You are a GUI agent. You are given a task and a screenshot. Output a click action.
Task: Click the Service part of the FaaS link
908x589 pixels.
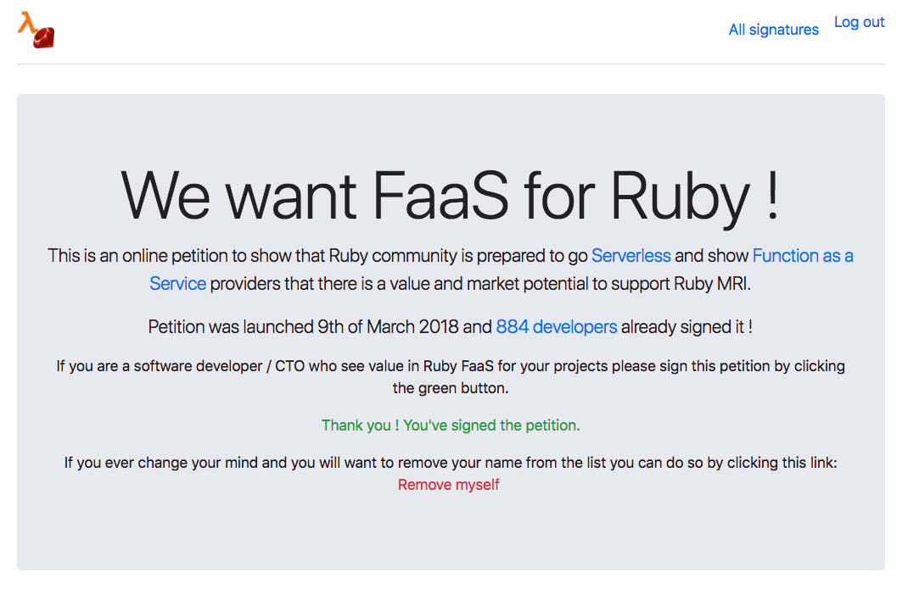178,283
